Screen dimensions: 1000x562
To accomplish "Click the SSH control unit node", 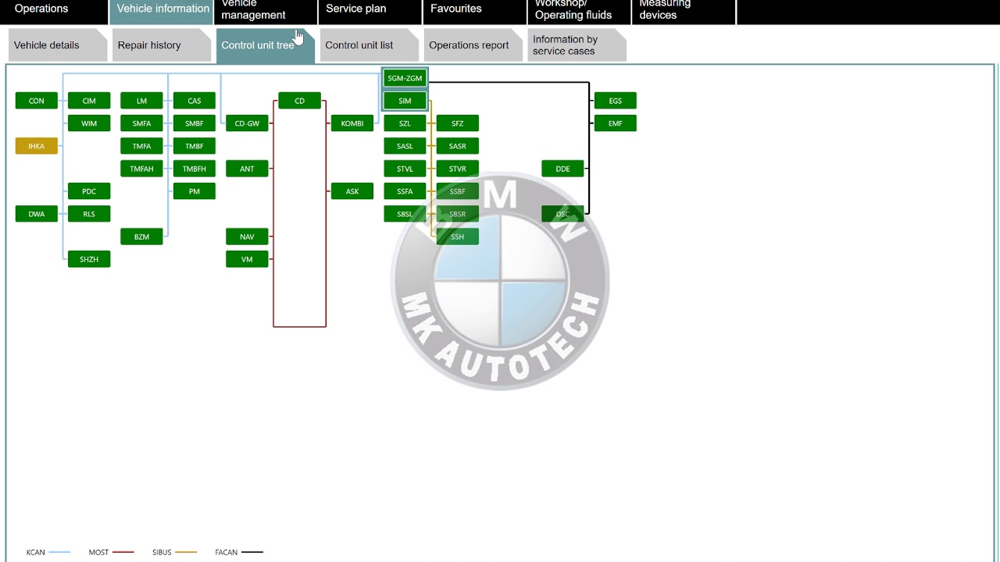I will tap(458, 237).
